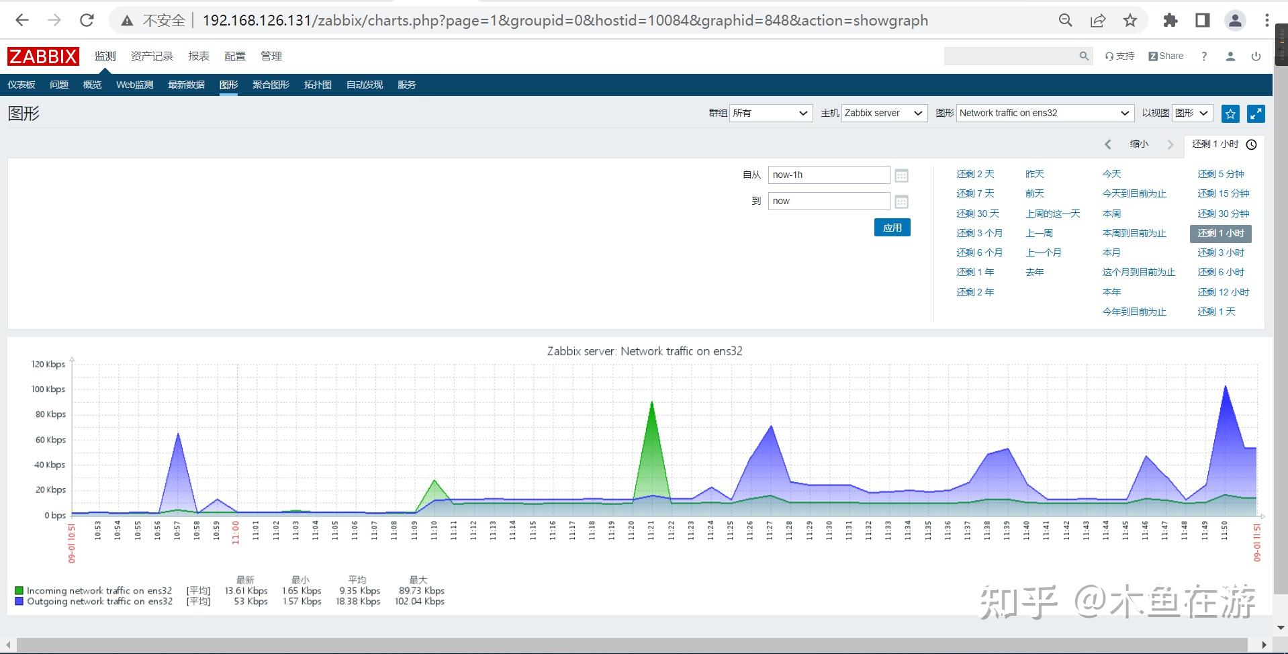Open the 配置 main menu
The image size is (1288, 654).
tap(235, 56)
